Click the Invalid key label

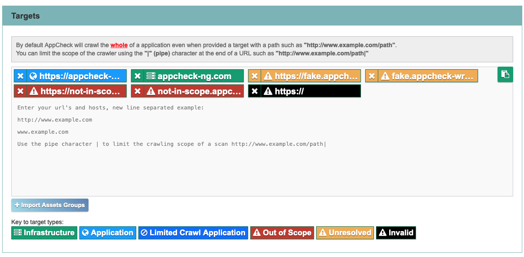pyautogui.click(x=396, y=233)
